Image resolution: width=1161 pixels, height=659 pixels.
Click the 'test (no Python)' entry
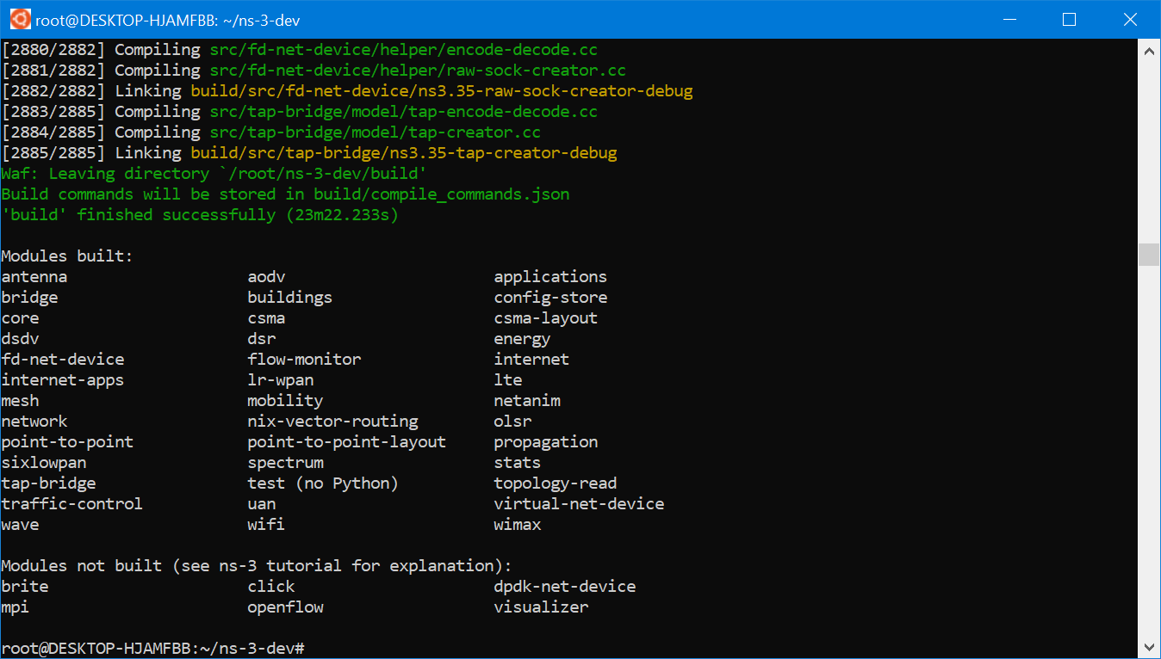(323, 483)
